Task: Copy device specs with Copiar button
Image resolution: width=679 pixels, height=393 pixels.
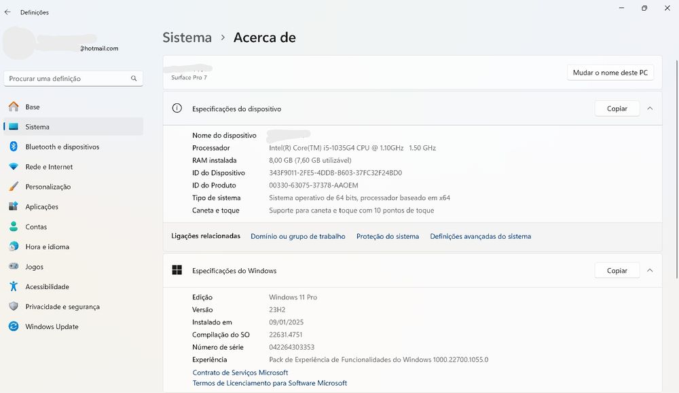Action: point(617,109)
